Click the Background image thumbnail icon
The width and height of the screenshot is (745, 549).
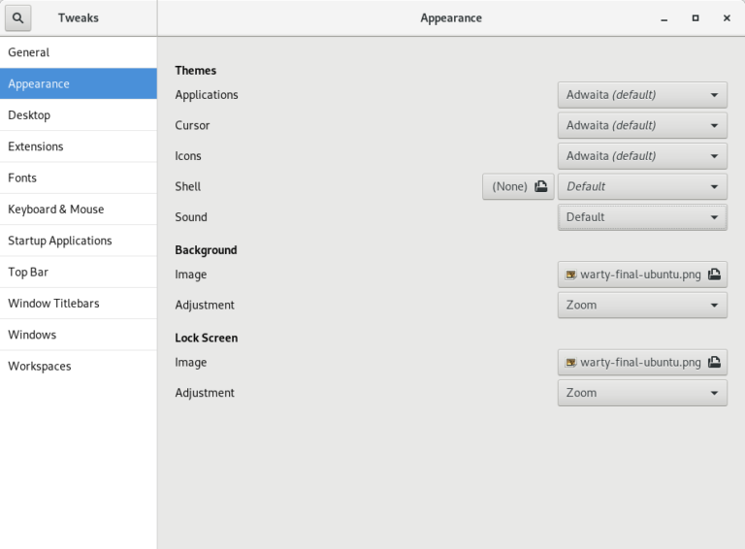570,274
